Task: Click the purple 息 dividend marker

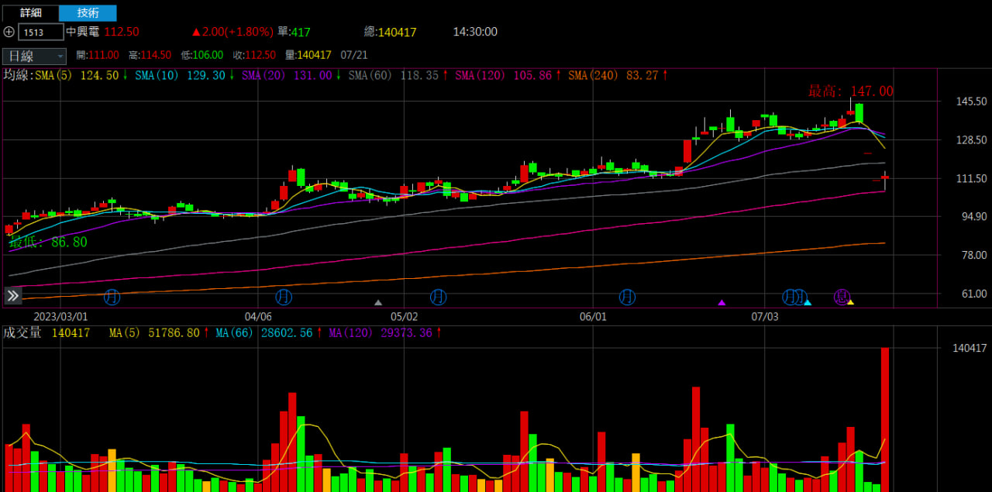Action: (841, 296)
